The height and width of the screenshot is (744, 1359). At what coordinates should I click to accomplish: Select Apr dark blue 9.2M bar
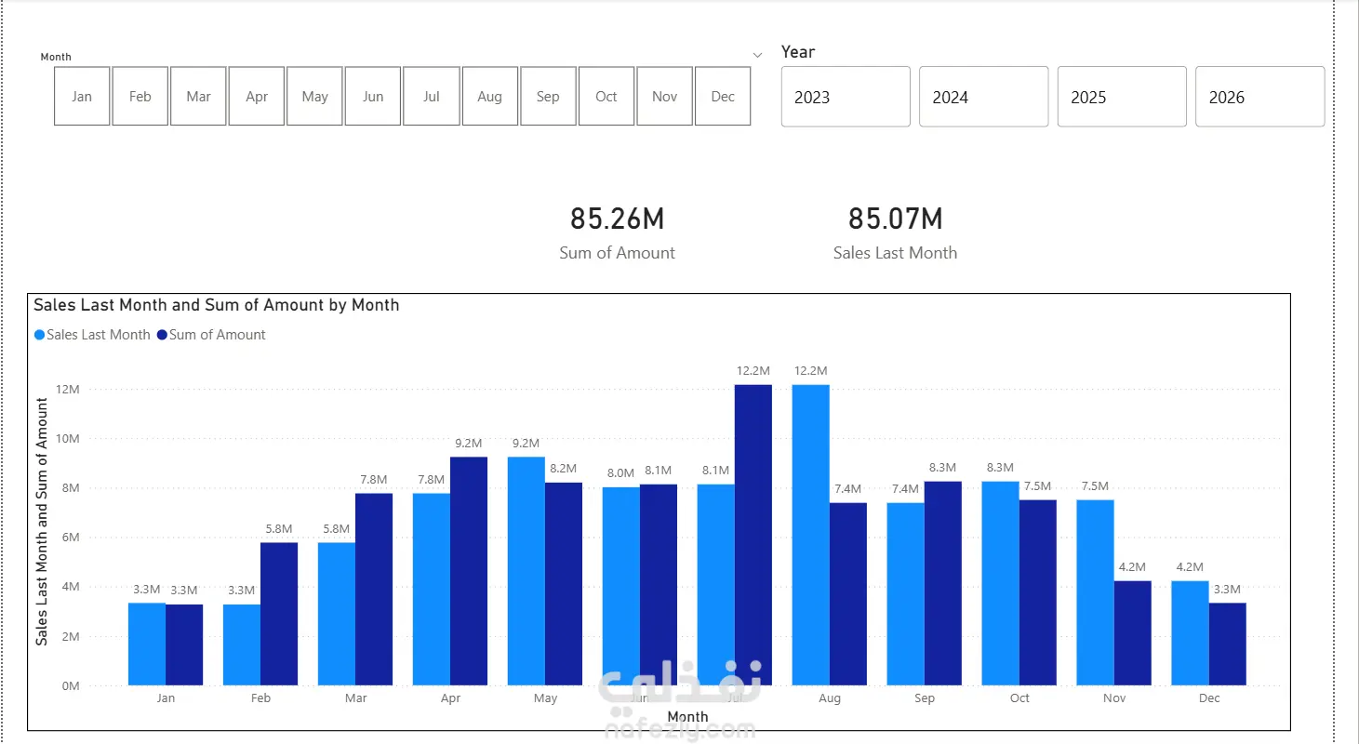click(469, 572)
